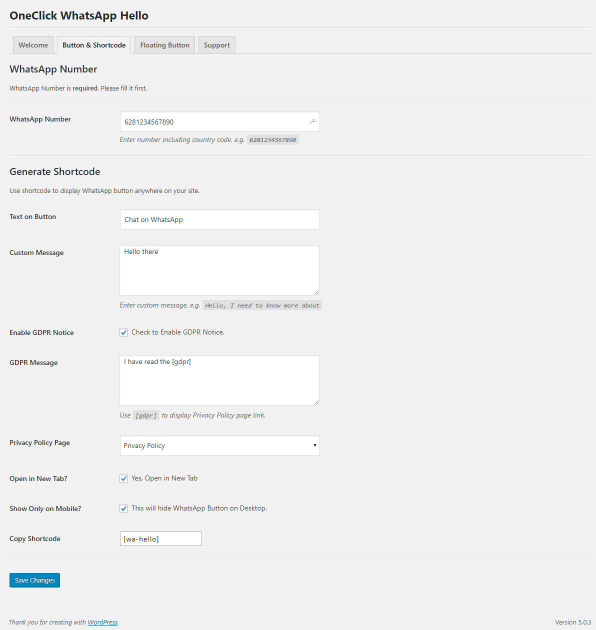The width and height of the screenshot is (596, 630).
Task: Click the Text on Button input field
Action: (x=219, y=219)
